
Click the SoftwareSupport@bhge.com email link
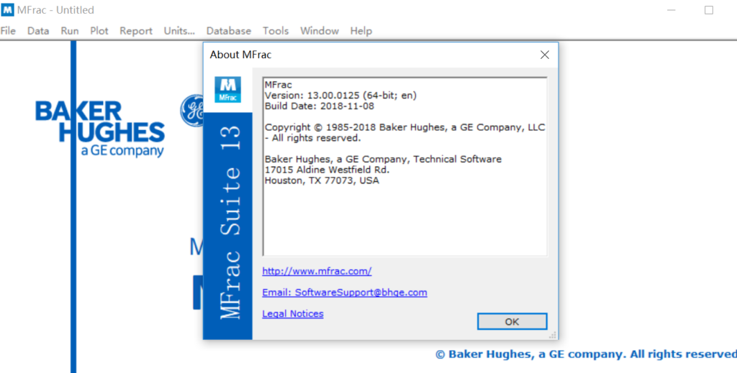point(345,293)
